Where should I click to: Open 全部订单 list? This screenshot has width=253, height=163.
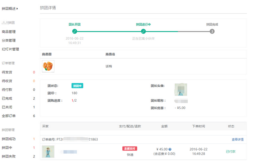[x=9, y=116]
